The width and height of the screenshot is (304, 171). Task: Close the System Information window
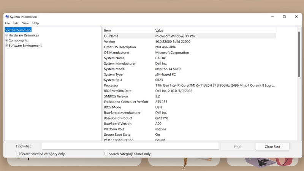[296, 17]
